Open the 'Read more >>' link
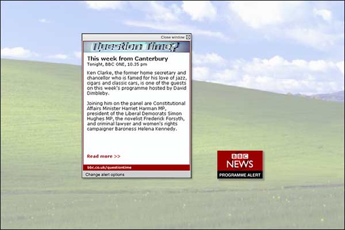Viewport: 345px width, 230px height. click(103, 156)
